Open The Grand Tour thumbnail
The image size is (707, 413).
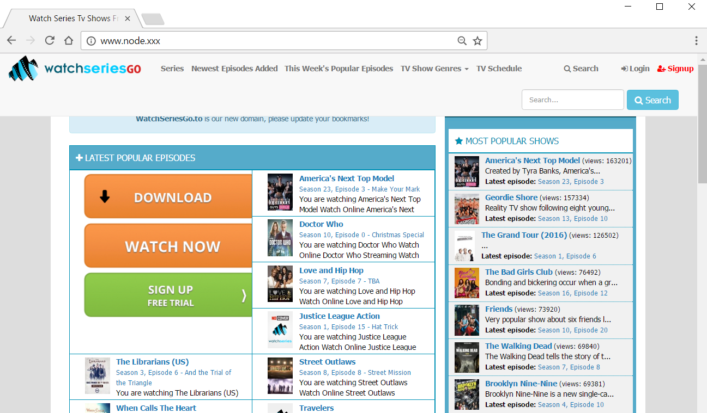click(465, 246)
